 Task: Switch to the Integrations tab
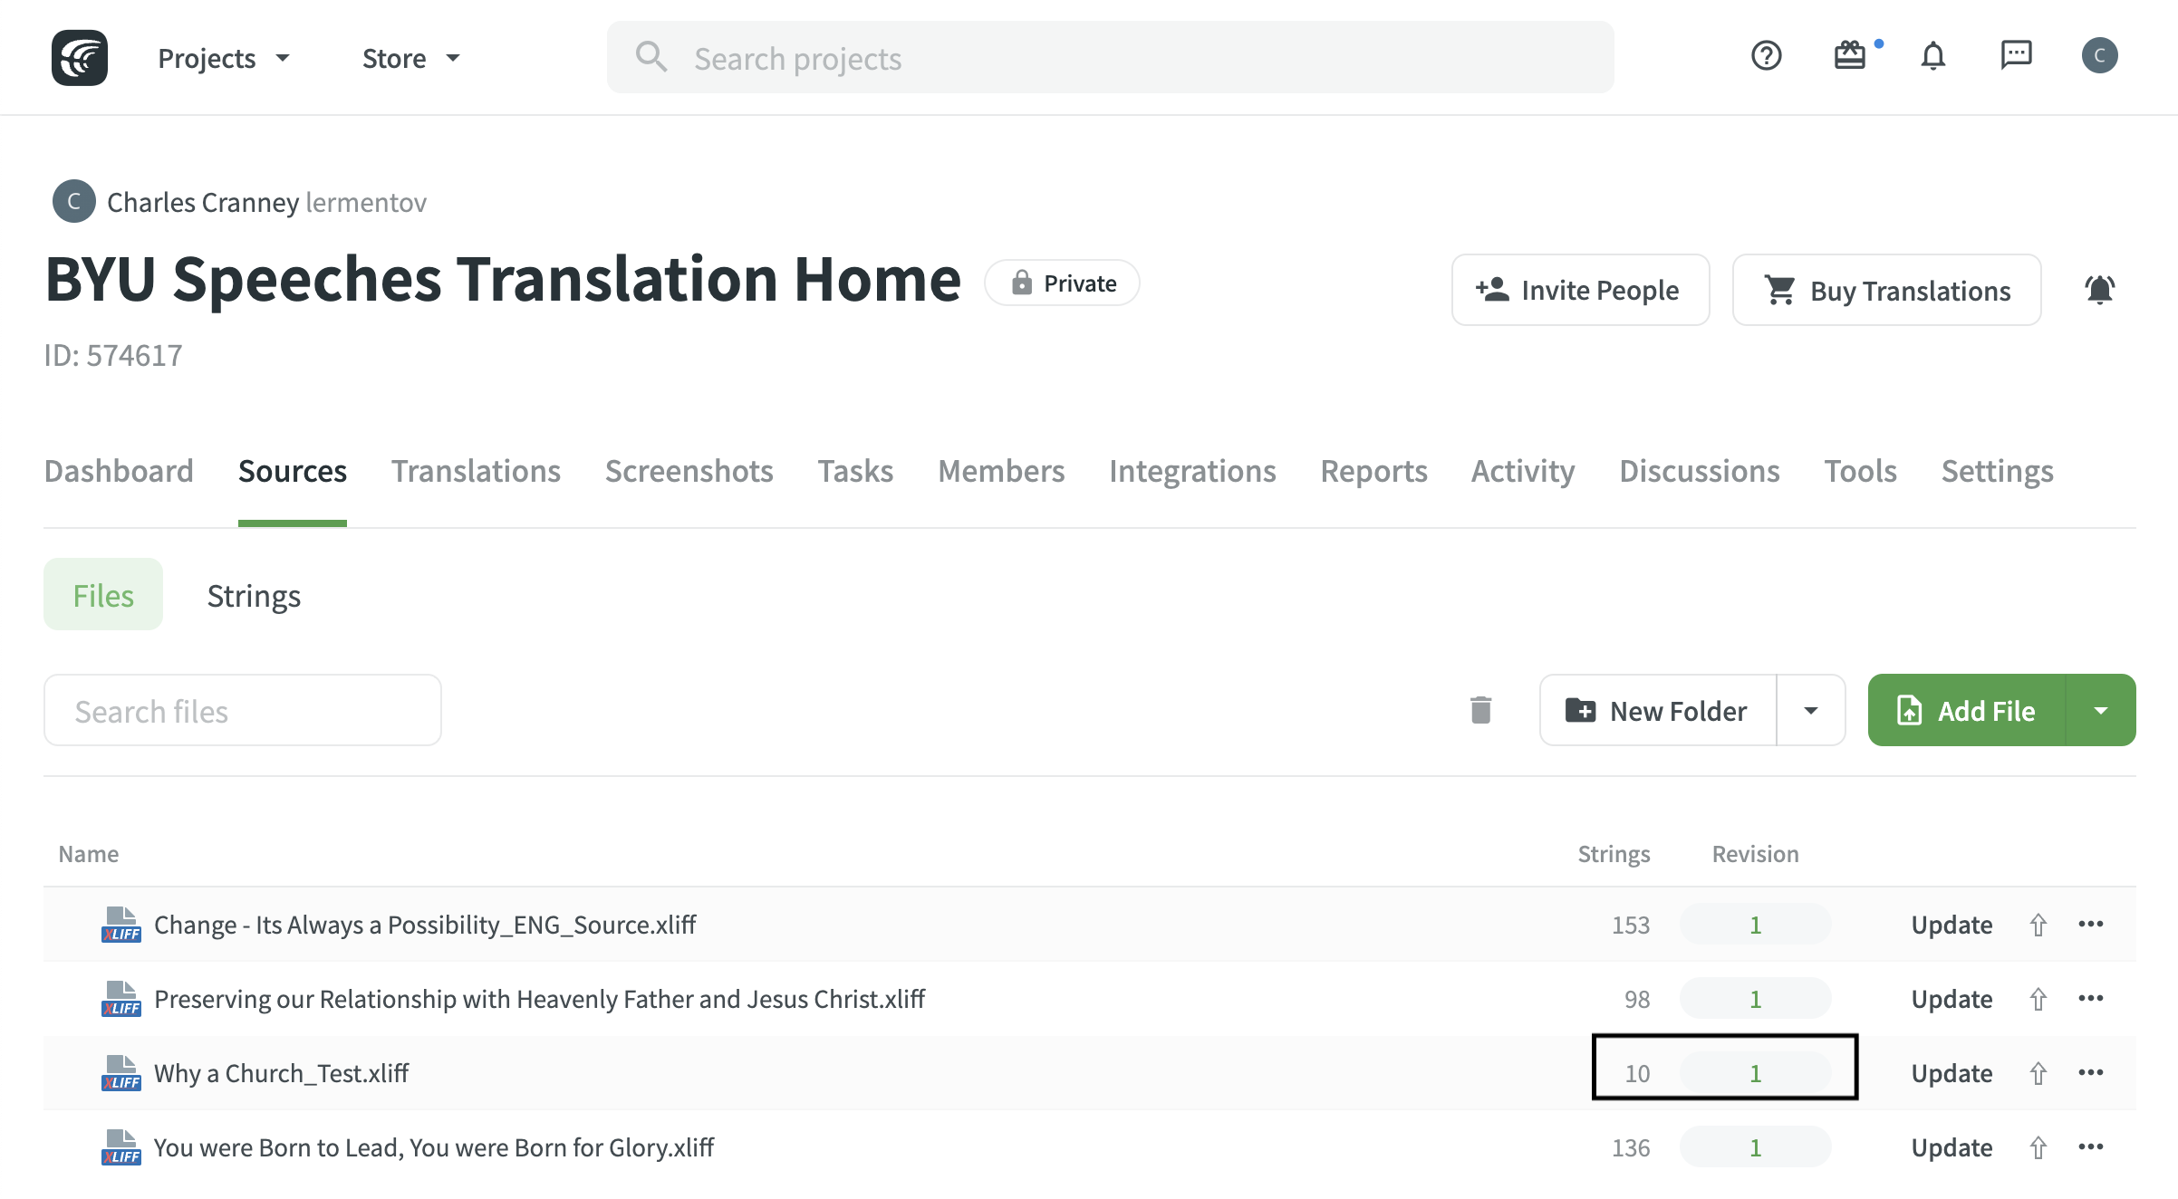(1192, 471)
